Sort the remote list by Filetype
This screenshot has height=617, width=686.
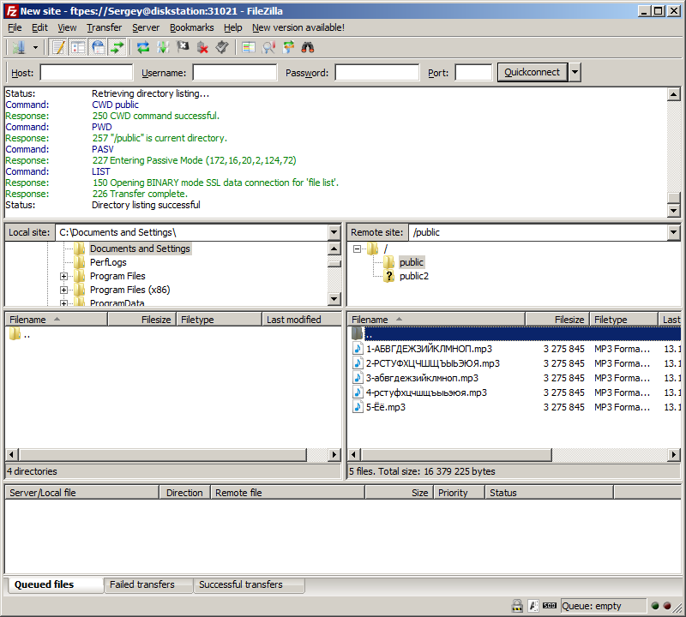tap(624, 320)
